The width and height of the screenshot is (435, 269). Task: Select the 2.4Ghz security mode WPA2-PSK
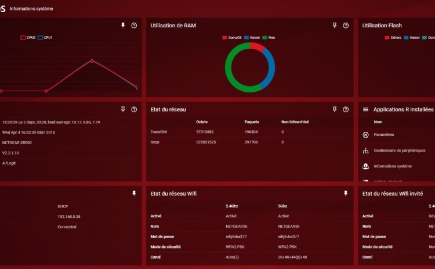tap(235, 247)
